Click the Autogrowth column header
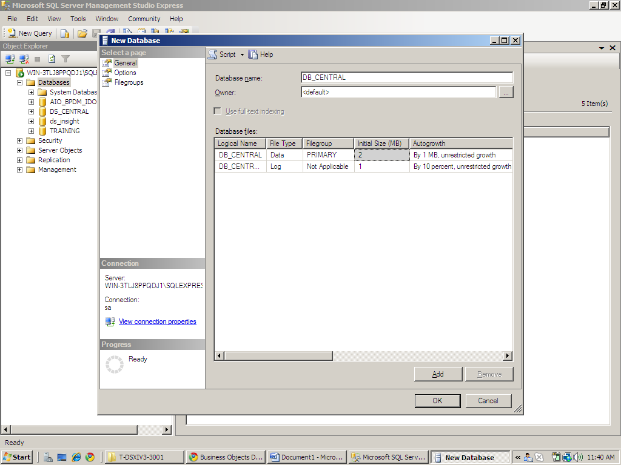621x465 pixels. [461, 143]
